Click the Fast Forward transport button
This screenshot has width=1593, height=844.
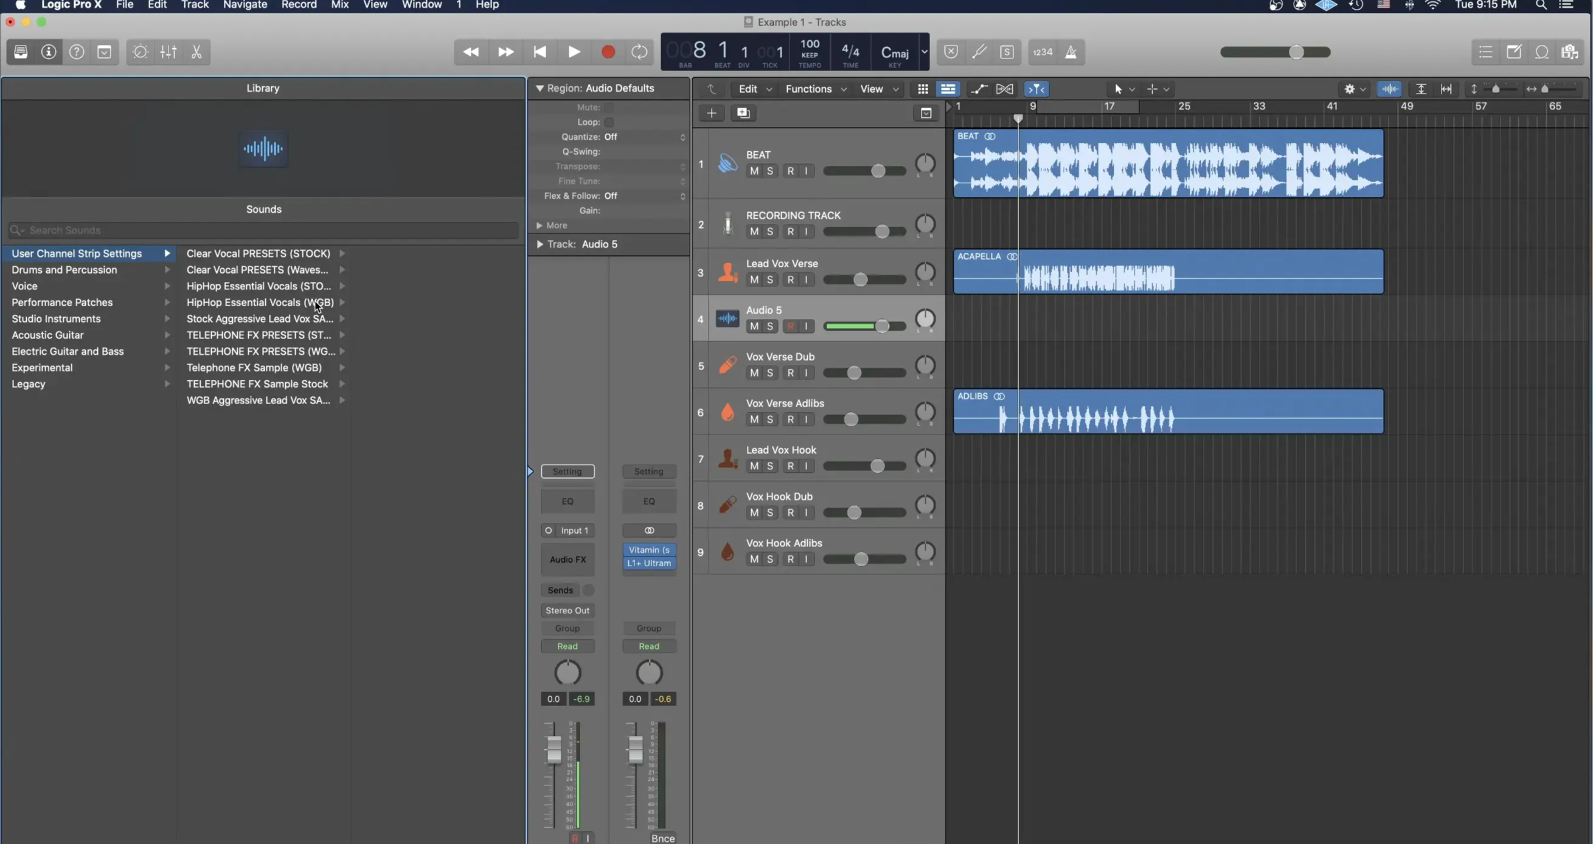[x=506, y=52]
